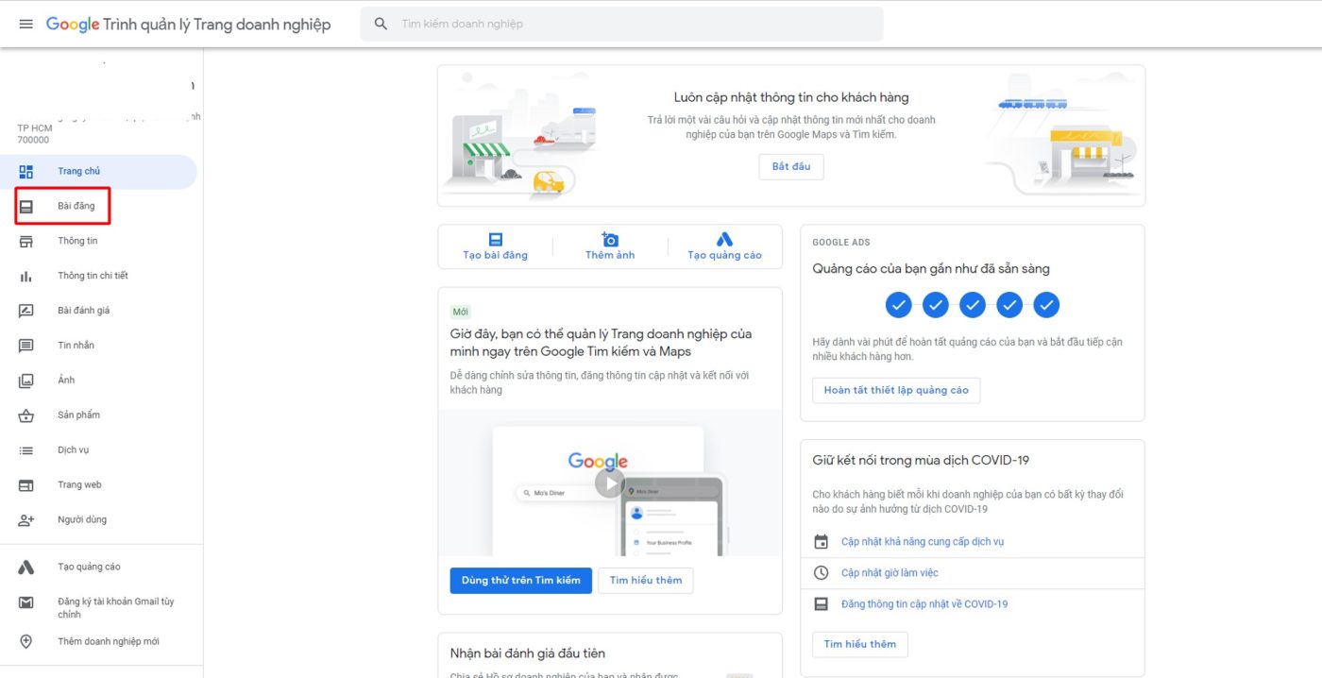Click the camera icon above Thêm ảnh
Image resolution: width=1322 pixels, height=678 pixels.
pos(609,238)
